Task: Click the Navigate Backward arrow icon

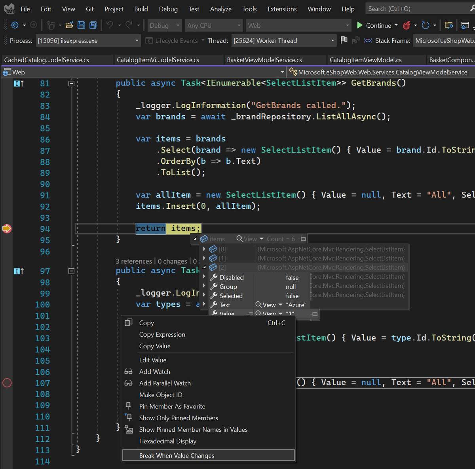Action: (x=15, y=25)
